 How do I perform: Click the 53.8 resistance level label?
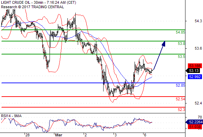click(x=181, y=44)
